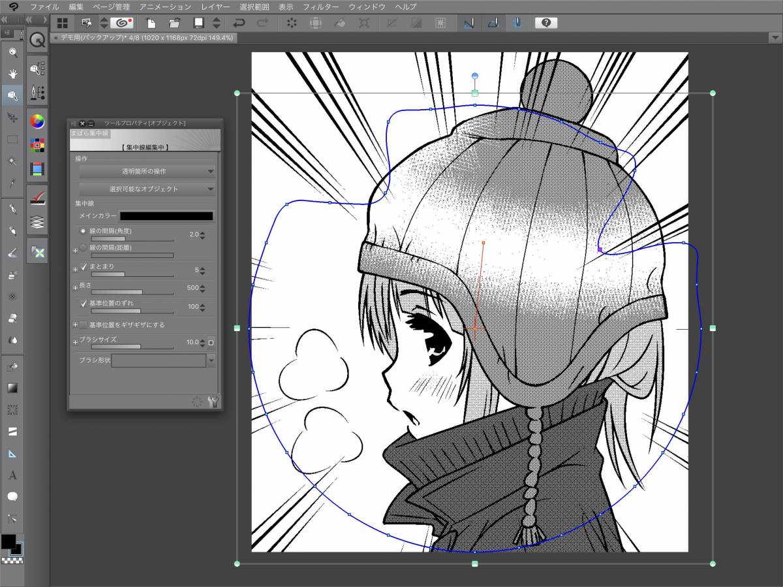The width and height of the screenshot is (783, 587).
Task: Select the Eraser tool
Action: click(x=12, y=318)
